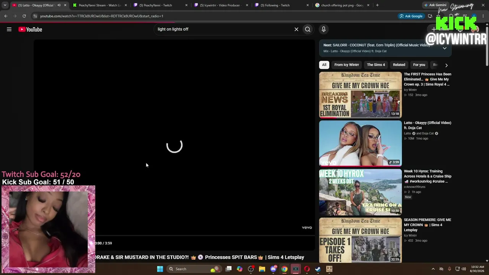
Task: Close the Latto - Okayyy YouTube tab
Action: point(65,5)
